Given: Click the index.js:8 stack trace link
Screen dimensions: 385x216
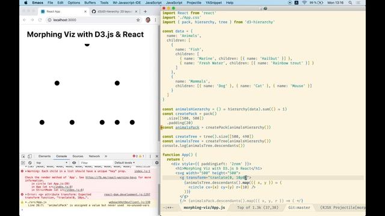Looking at the screenshot, I should tap(75, 190).
